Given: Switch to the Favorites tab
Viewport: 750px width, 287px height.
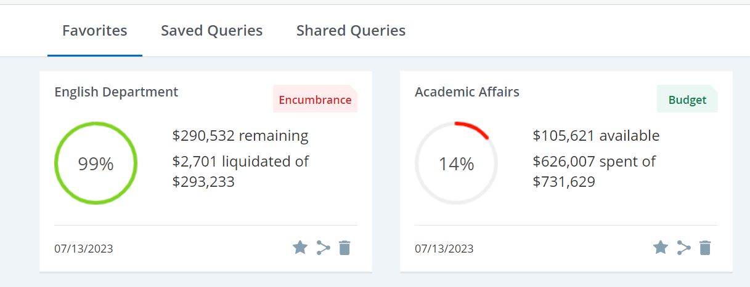Looking at the screenshot, I should point(95,31).
